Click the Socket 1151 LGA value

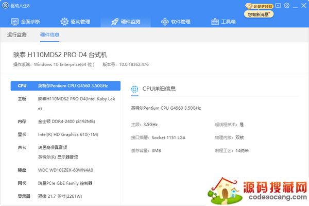tap(168, 138)
